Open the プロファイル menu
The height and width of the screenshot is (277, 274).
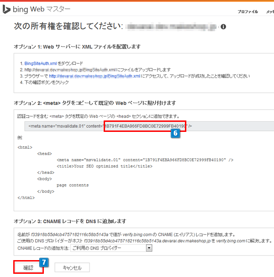tap(248, 12)
